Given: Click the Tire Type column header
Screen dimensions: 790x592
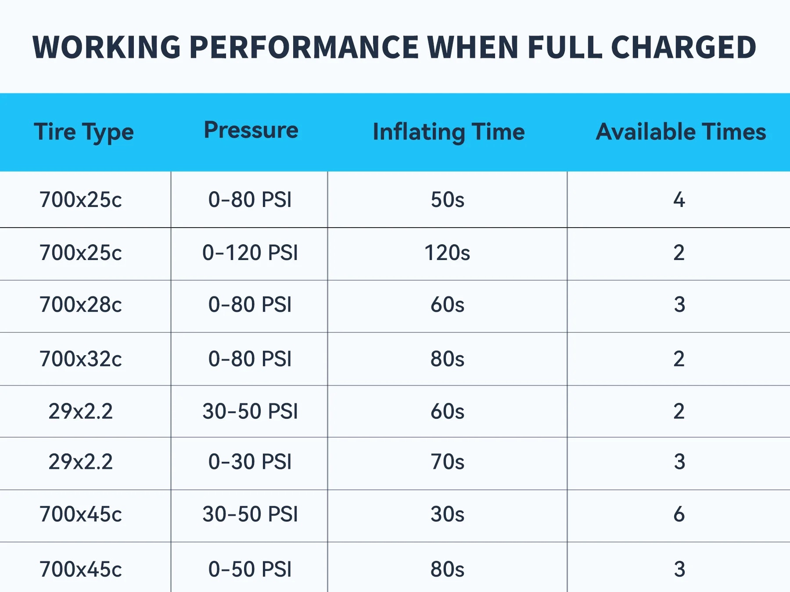Looking at the screenshot, I should 84,132.
